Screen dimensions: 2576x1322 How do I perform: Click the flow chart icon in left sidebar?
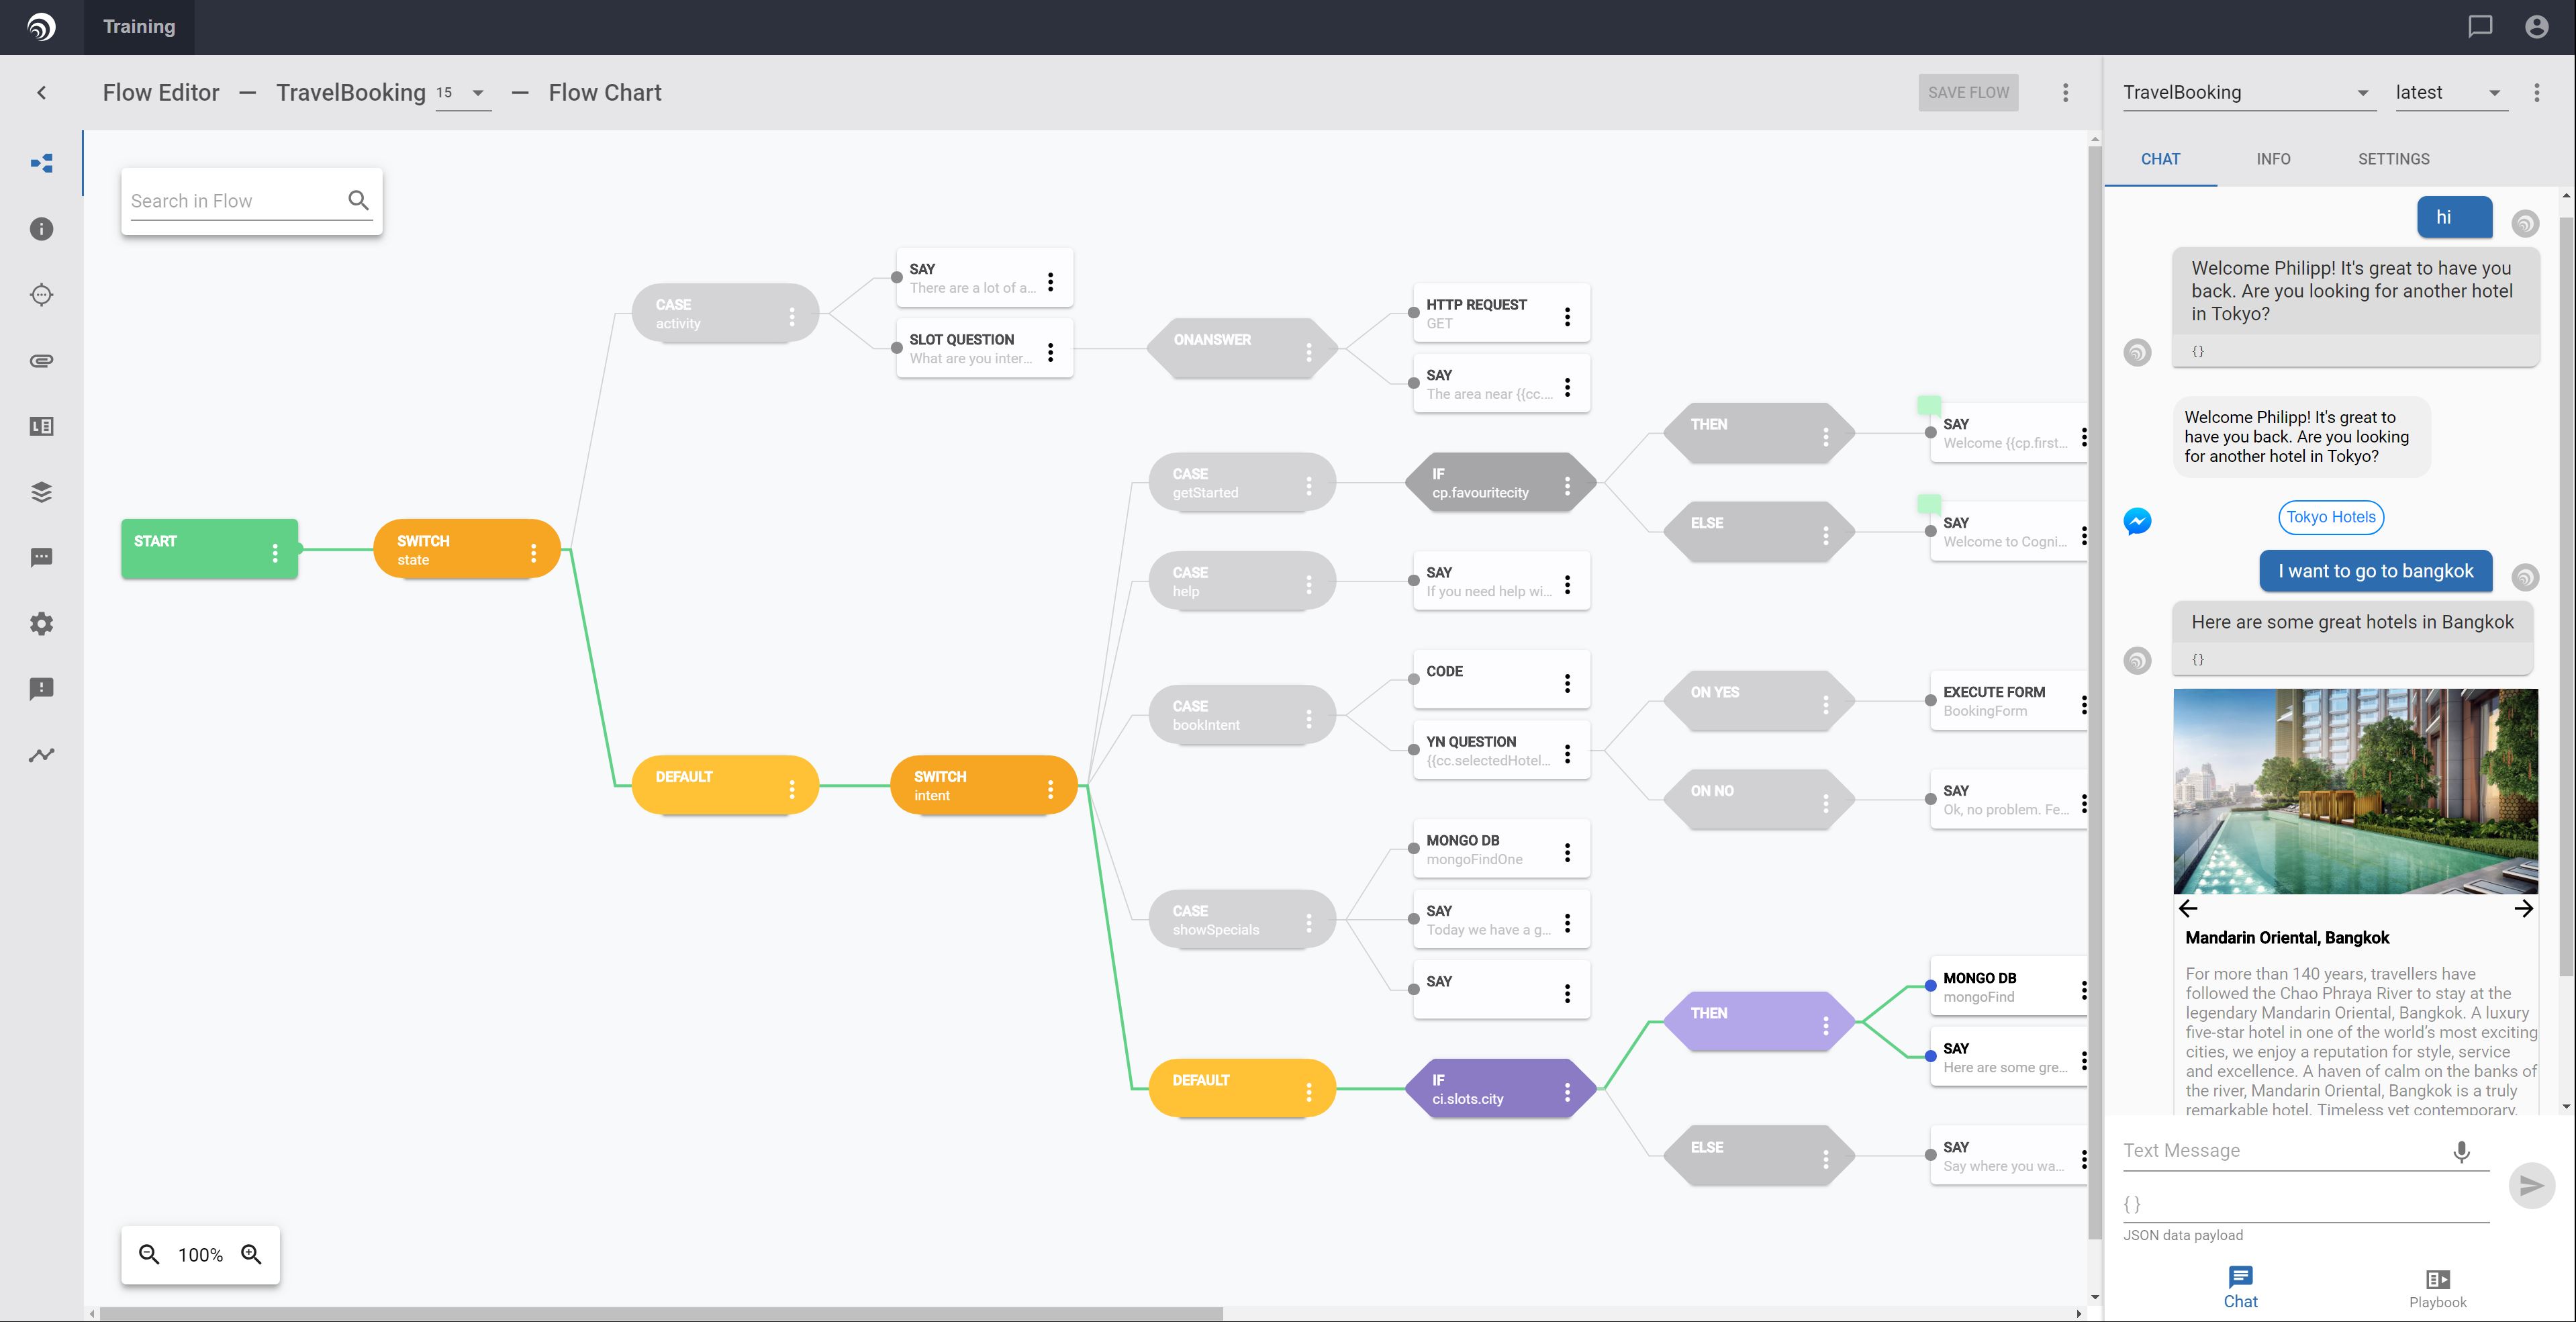coord(41,163)
